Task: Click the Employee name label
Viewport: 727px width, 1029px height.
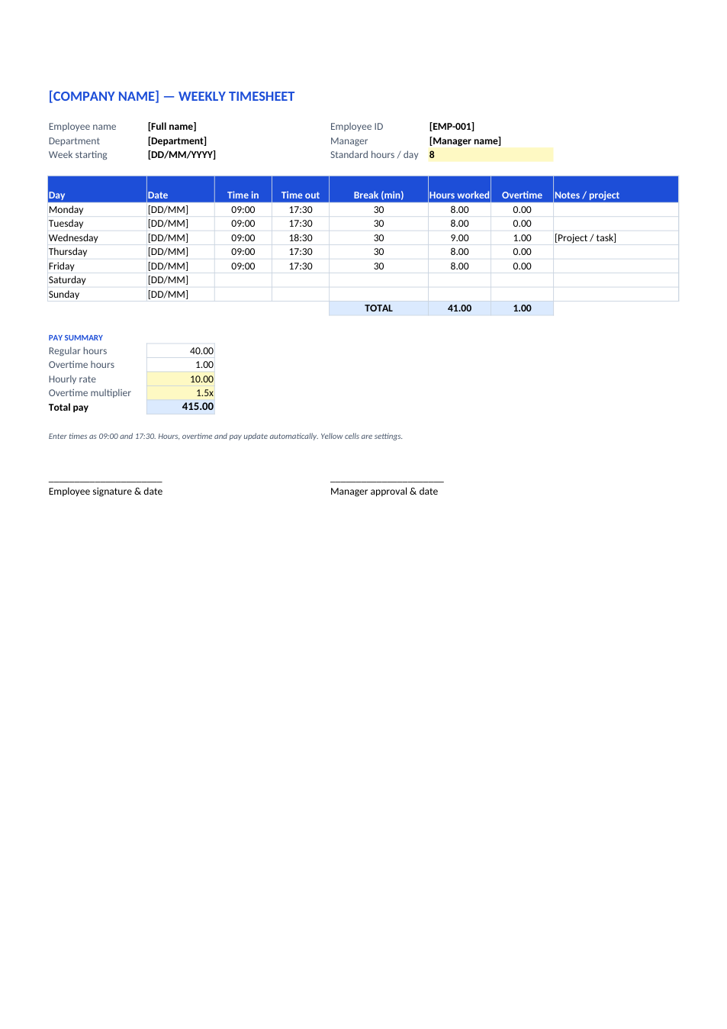Action: (82, 127)
